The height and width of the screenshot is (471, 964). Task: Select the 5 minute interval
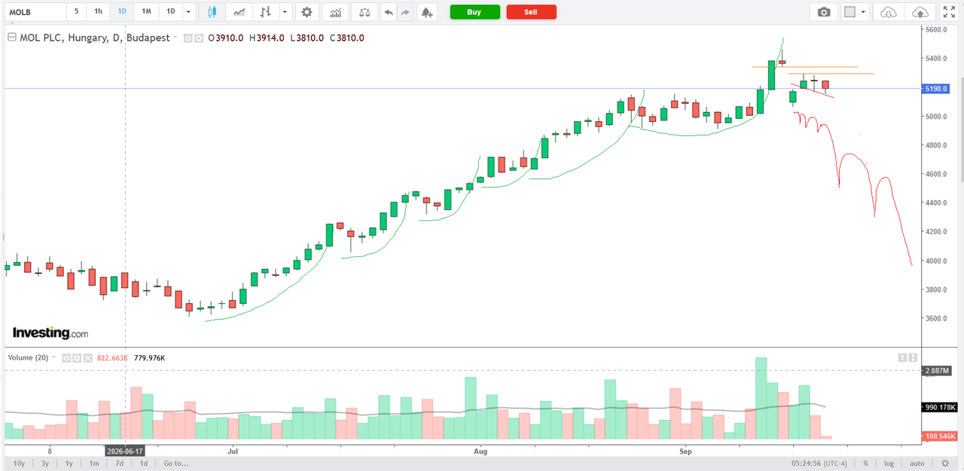76,12
